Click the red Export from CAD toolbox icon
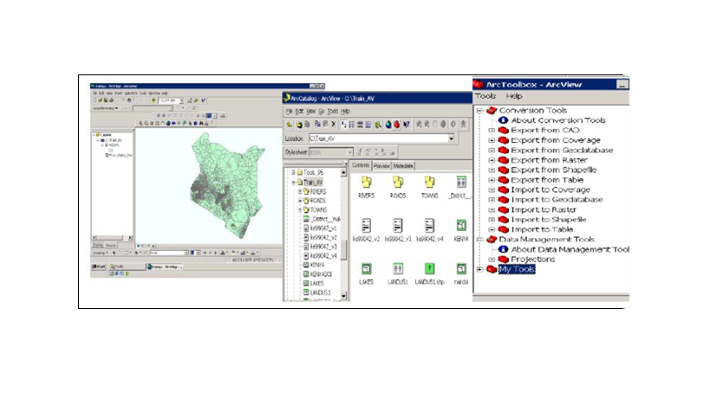 pyautogui.click(x=503, y=131)
